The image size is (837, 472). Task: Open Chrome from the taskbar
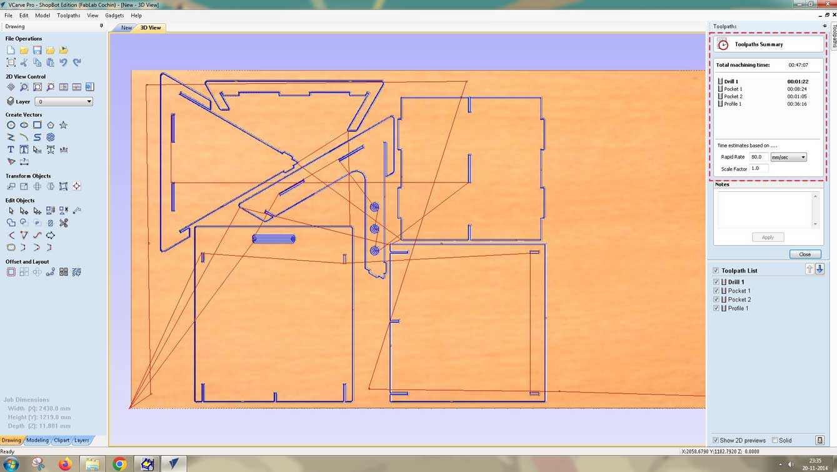point(119,464)
